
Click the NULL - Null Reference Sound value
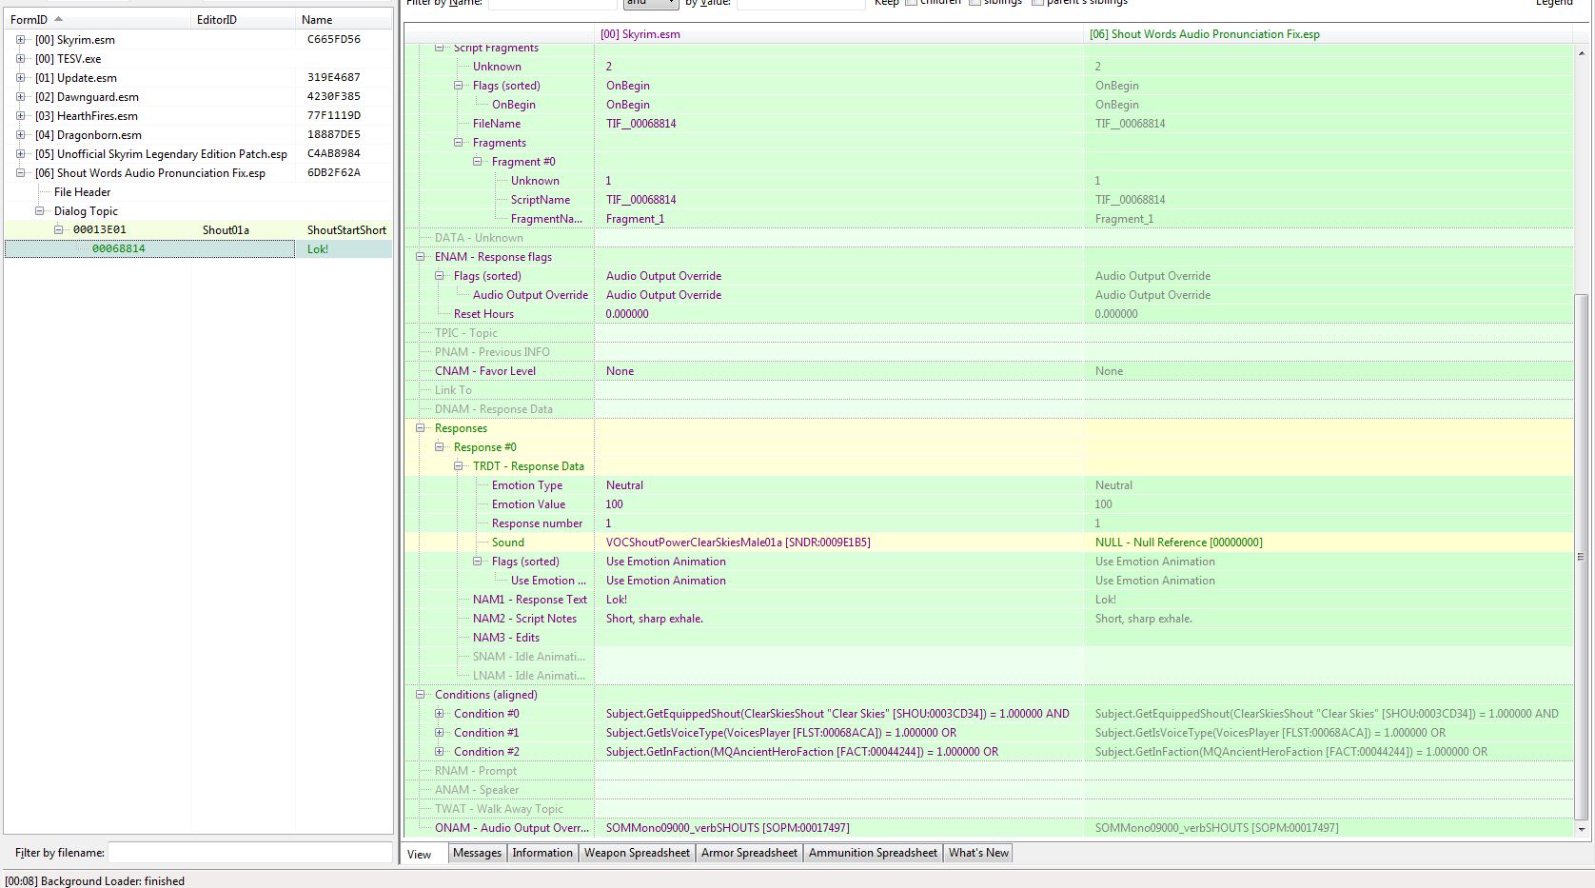1178,543
